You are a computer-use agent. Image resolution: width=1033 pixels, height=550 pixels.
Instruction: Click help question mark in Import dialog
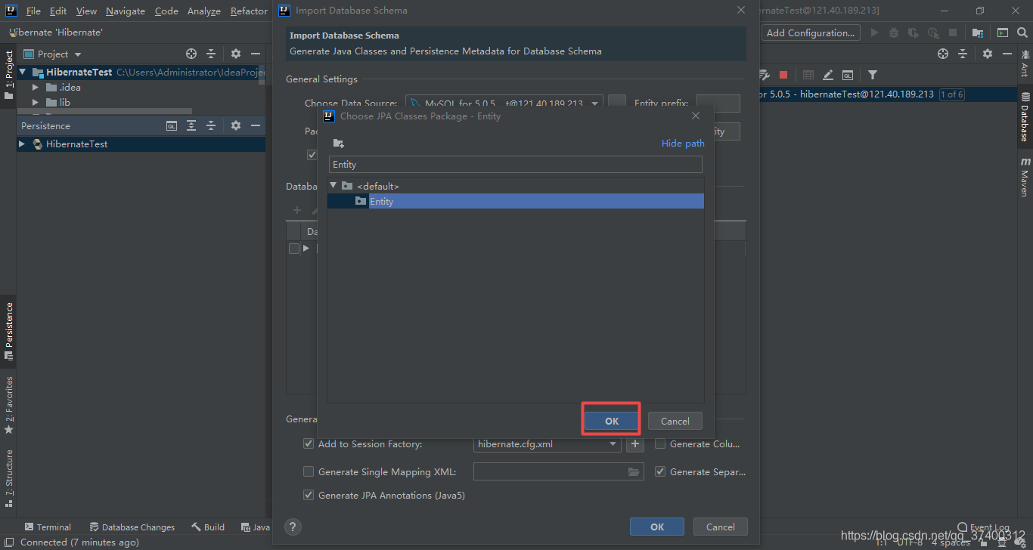pos(293,527)
